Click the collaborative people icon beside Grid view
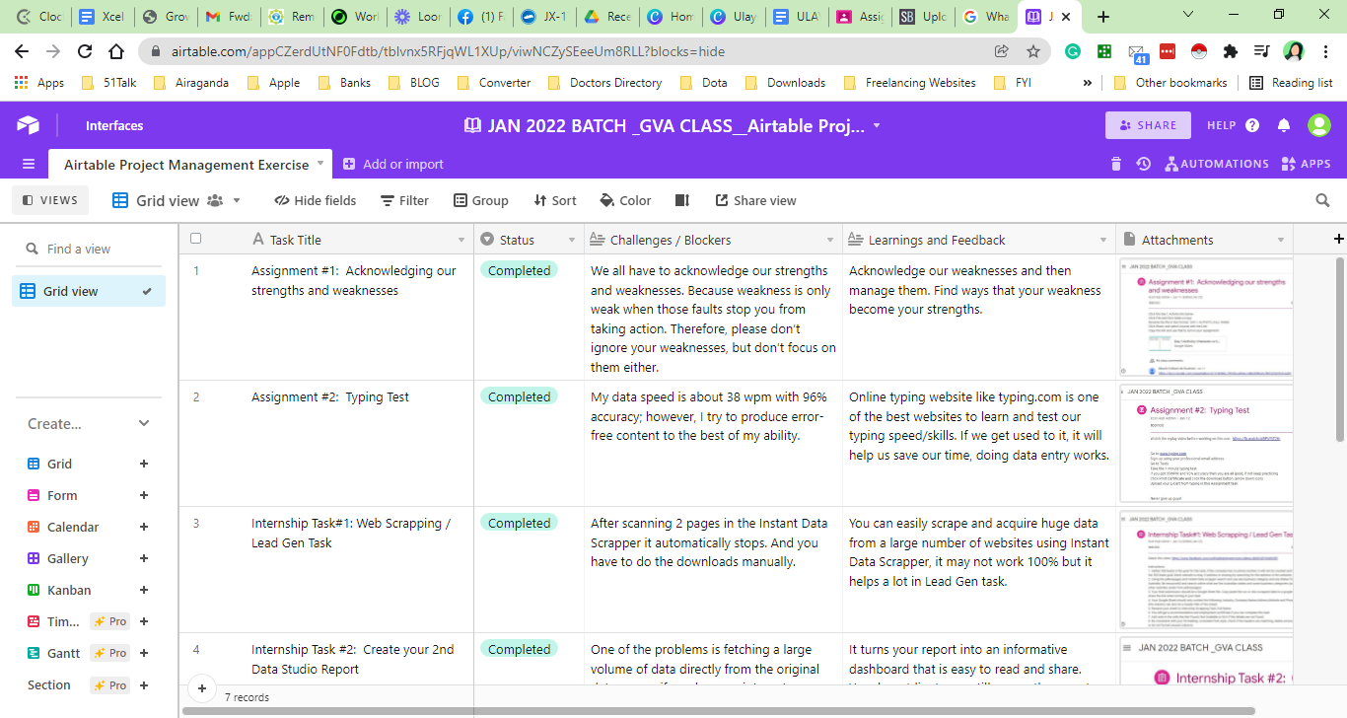This screenshot has height=718, width=1347. coord(215,200)
